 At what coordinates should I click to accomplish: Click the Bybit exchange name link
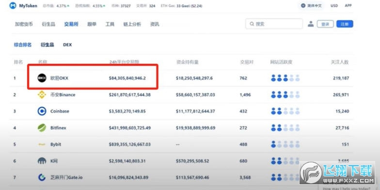(56, 144)
